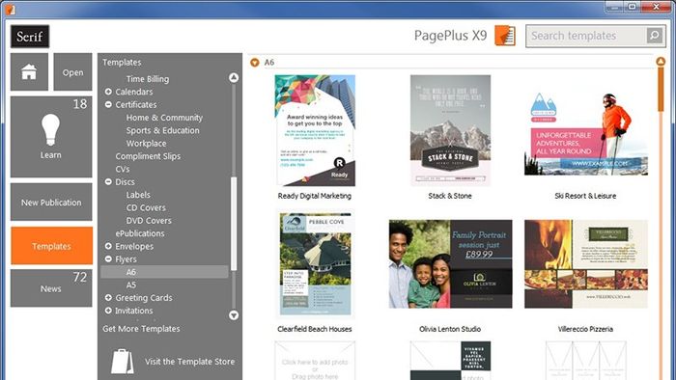Expand the Calendars category
Image resolution: width=676 pixels, height=380 pixels.
(108, 92)
